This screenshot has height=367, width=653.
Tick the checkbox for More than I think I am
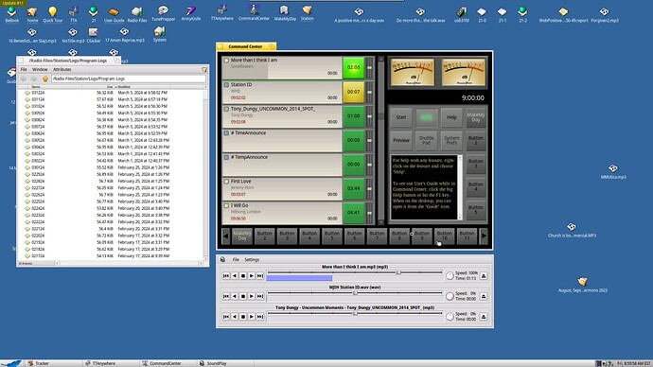coord(226,61)
